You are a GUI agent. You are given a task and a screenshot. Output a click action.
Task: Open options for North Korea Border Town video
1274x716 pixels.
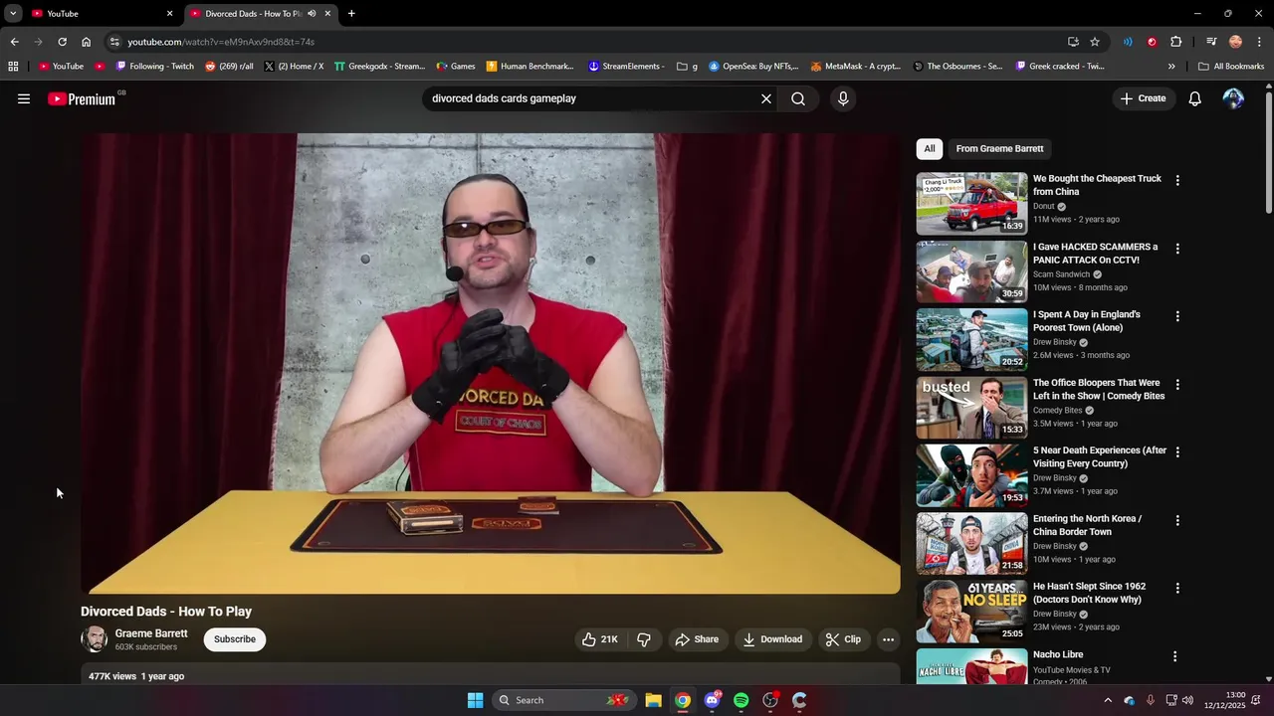pyautogui.click(x=1177, y=520)
